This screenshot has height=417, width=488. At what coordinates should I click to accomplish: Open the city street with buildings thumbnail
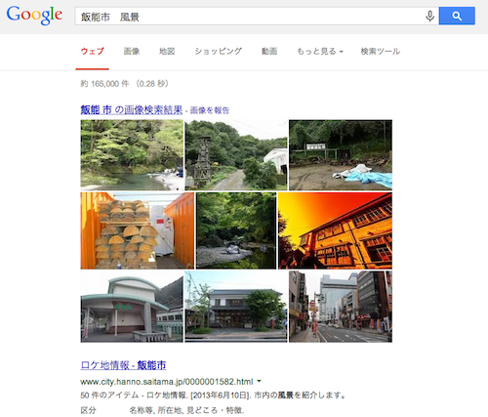point(341,307)
